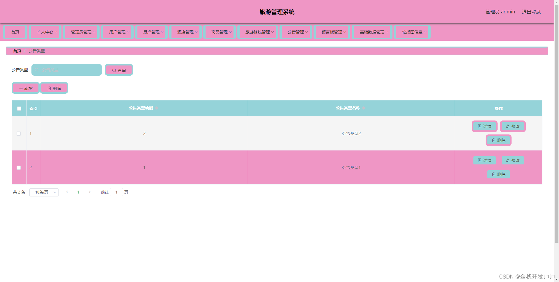The image size is (559, 282).
Task: Click the scrollbar down arrow
Action: pyautogui.click(x=556, y=280)
